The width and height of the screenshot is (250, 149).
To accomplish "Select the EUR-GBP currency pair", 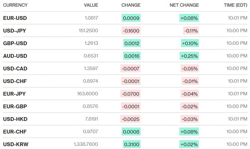I will (x=15, y=106).
